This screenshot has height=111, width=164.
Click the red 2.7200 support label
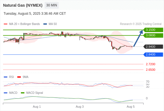point(150,64)
